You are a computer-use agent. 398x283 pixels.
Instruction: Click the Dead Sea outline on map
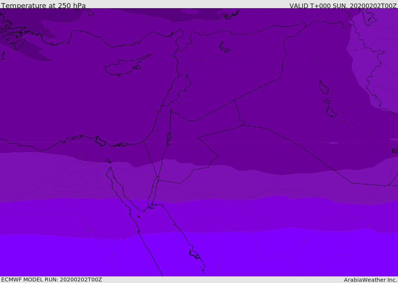tap(169, 137)
